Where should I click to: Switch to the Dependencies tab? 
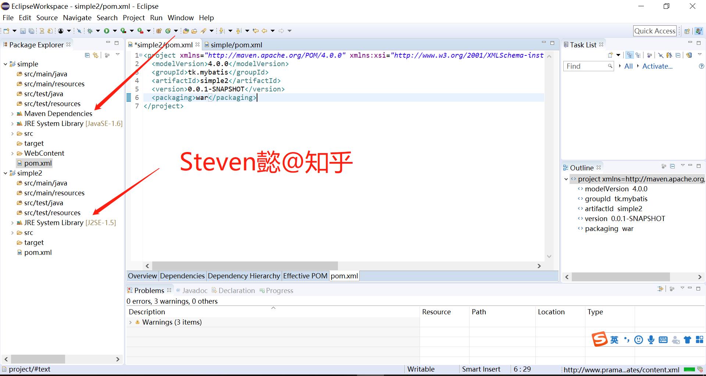coord(182,276)
